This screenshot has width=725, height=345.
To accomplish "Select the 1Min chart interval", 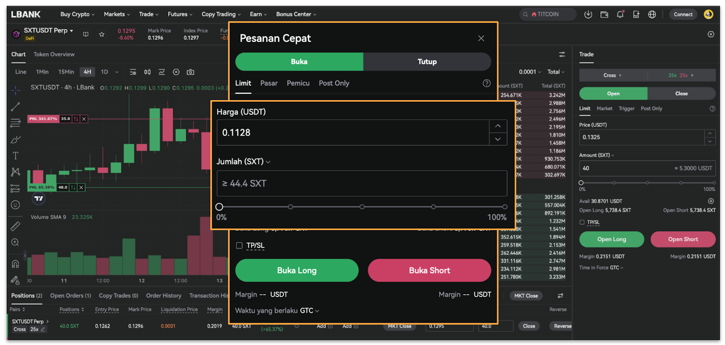I will (42, 72).
